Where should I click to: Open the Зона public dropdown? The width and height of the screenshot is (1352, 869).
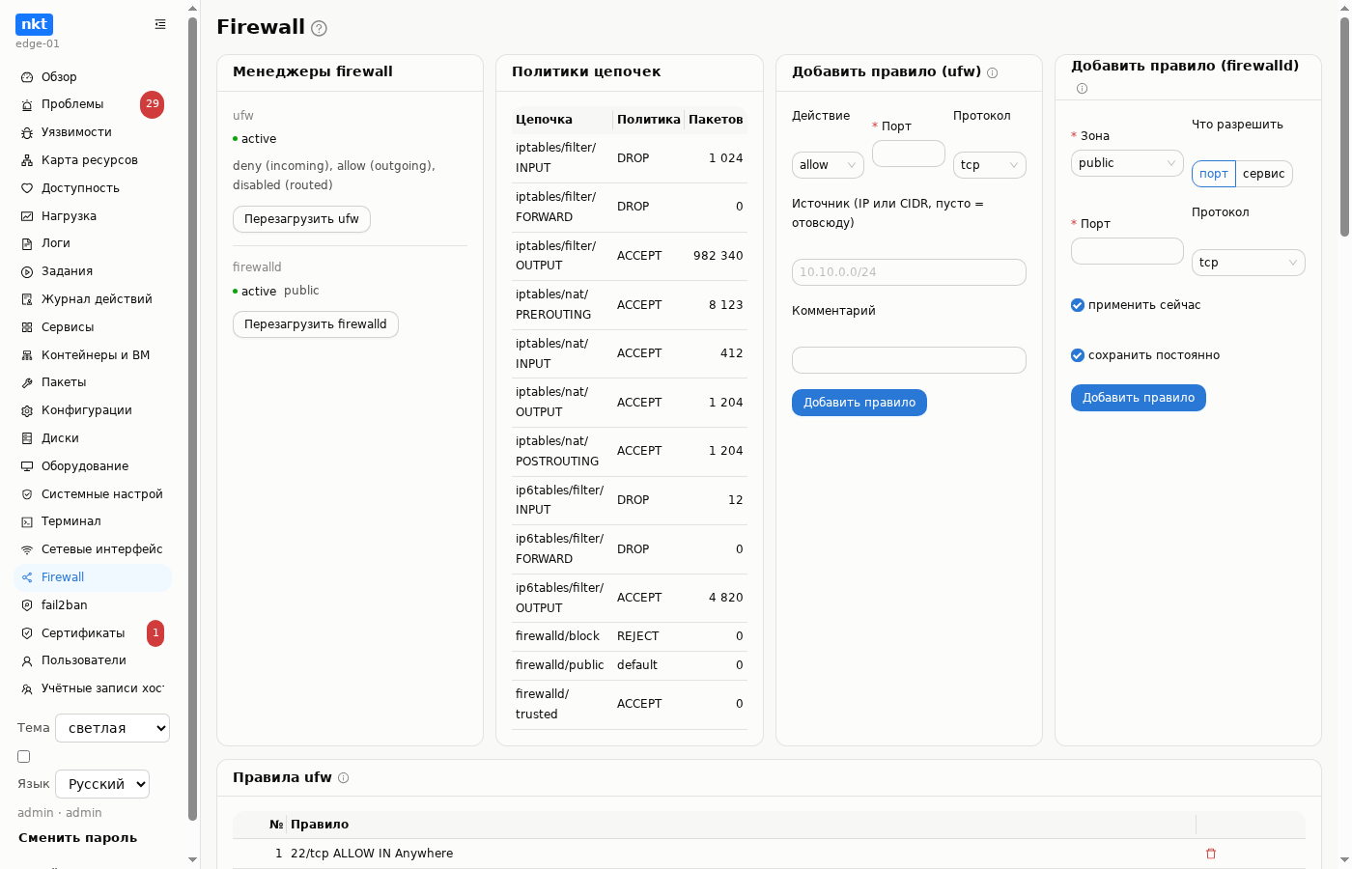[x=1127, y=163]
